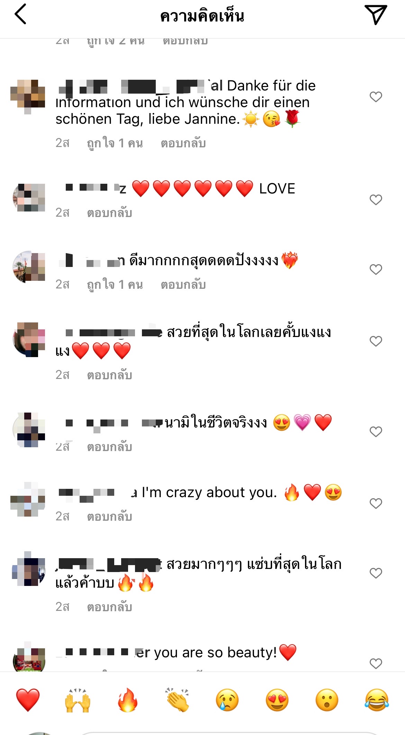Reply to the LOVE hearts comment
The height and width of the screenshot is (735, 405).
pos(109,213)
